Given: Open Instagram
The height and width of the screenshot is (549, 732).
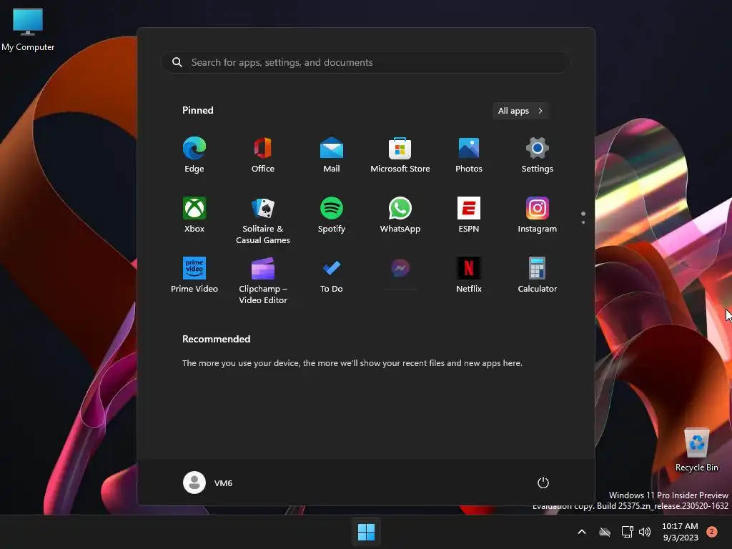Looking at the screenshot, I should 538,214.
